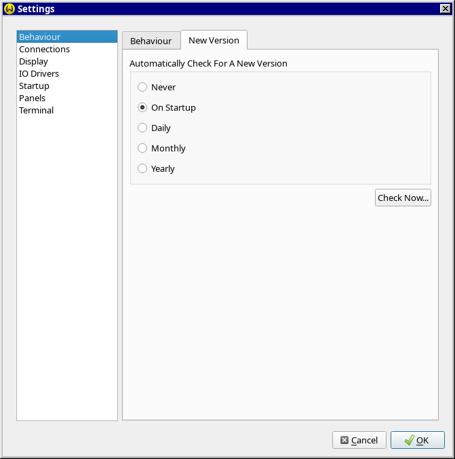Open the New Version tab

214,40
